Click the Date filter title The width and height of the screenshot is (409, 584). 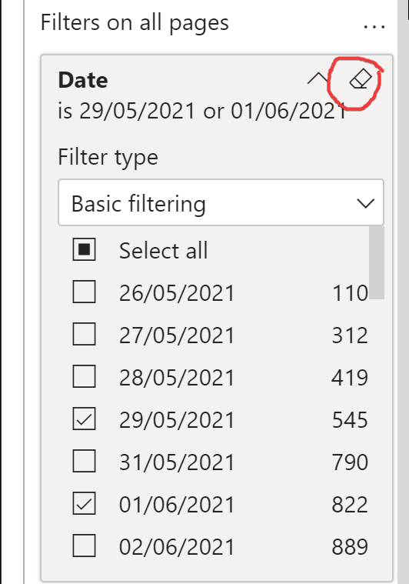click(83, 80)
